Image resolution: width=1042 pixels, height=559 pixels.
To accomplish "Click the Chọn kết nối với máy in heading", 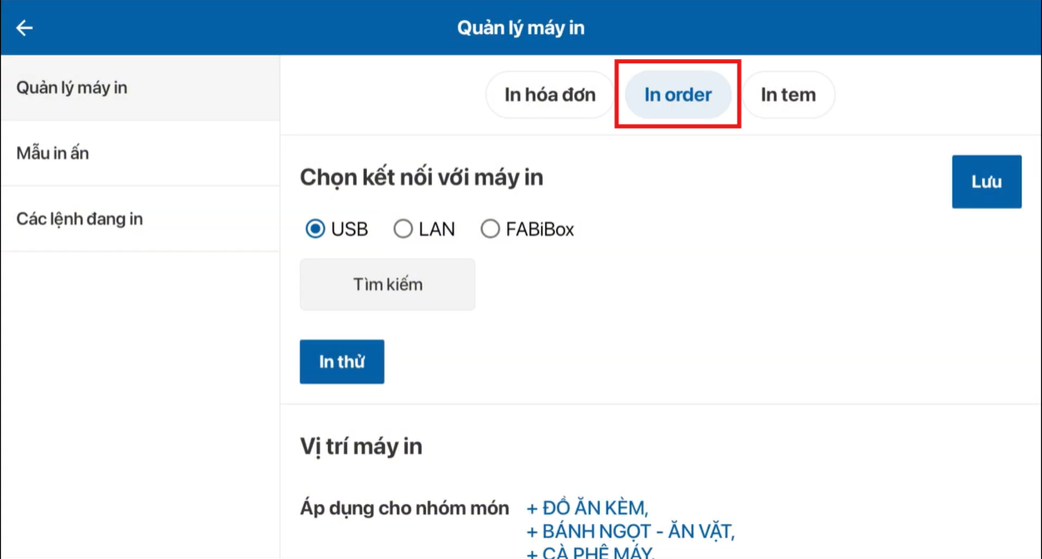I will pos(421,177).
